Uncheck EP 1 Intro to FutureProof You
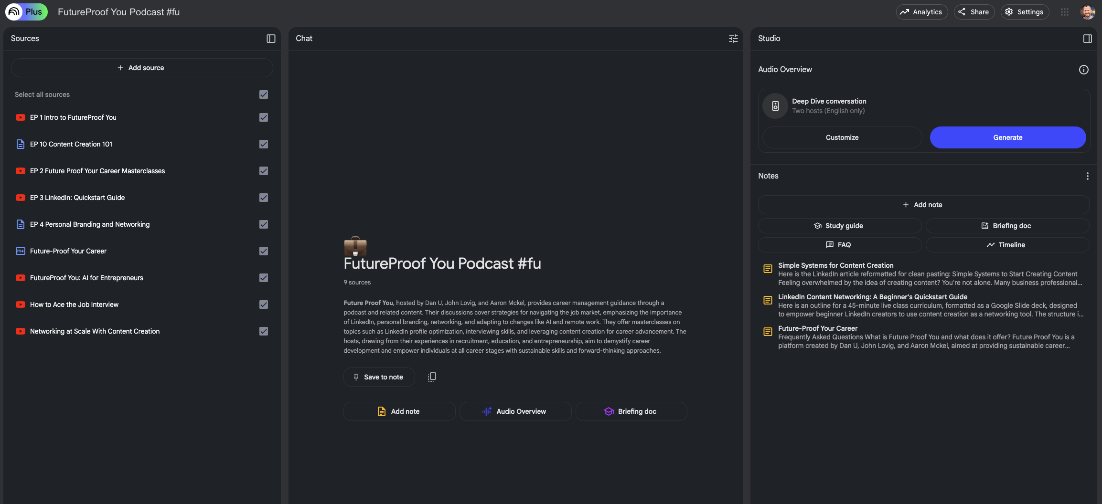Screen dimensions: 1102x504 tap(264, 117)
